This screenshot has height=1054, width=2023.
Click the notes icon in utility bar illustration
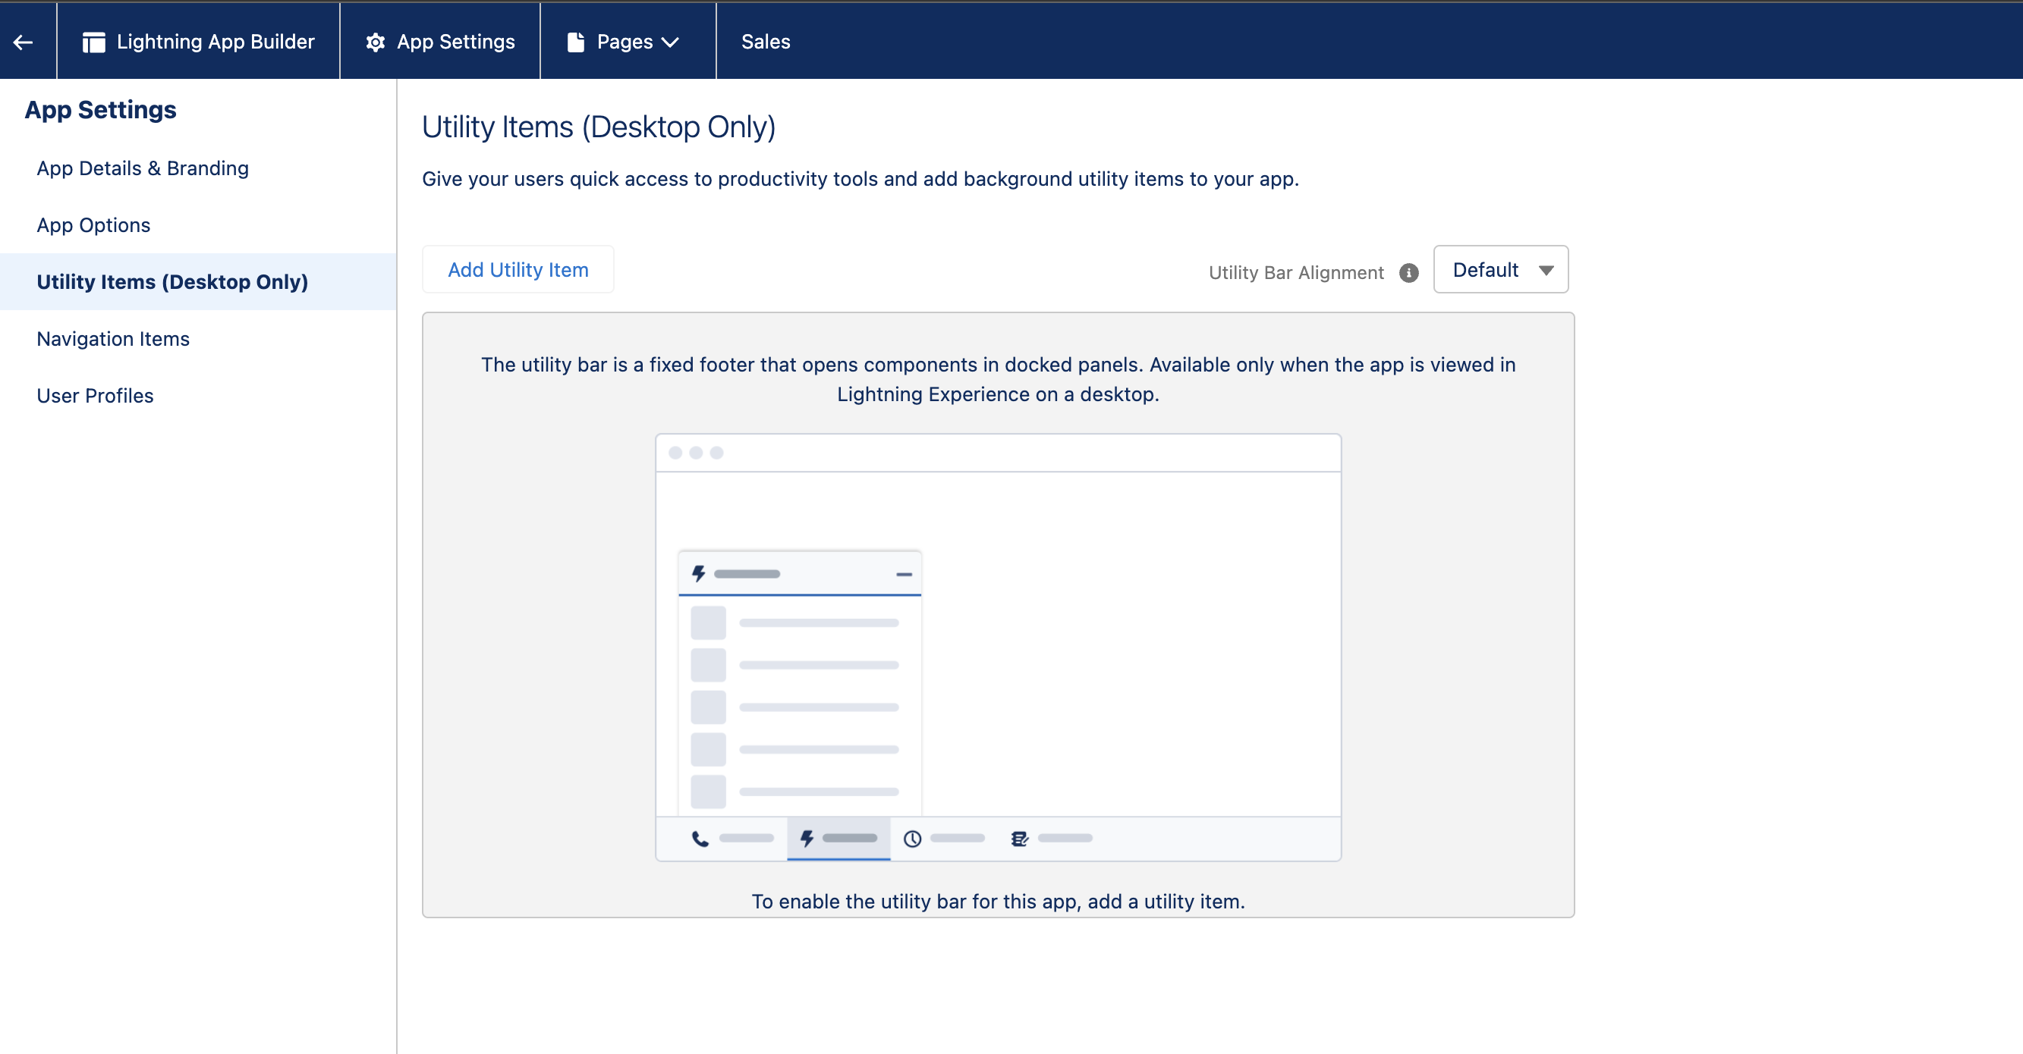(x=1019, y=838)
